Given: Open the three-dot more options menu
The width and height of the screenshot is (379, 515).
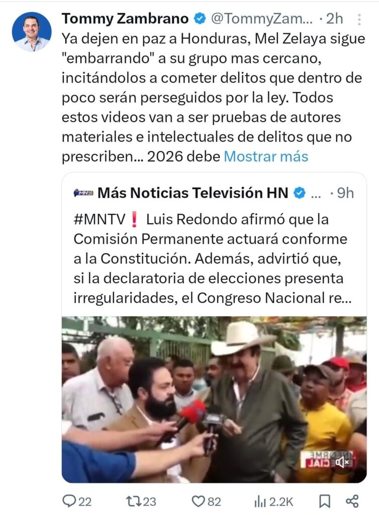Looking at the screenshot, I should (x=359, y=20).
